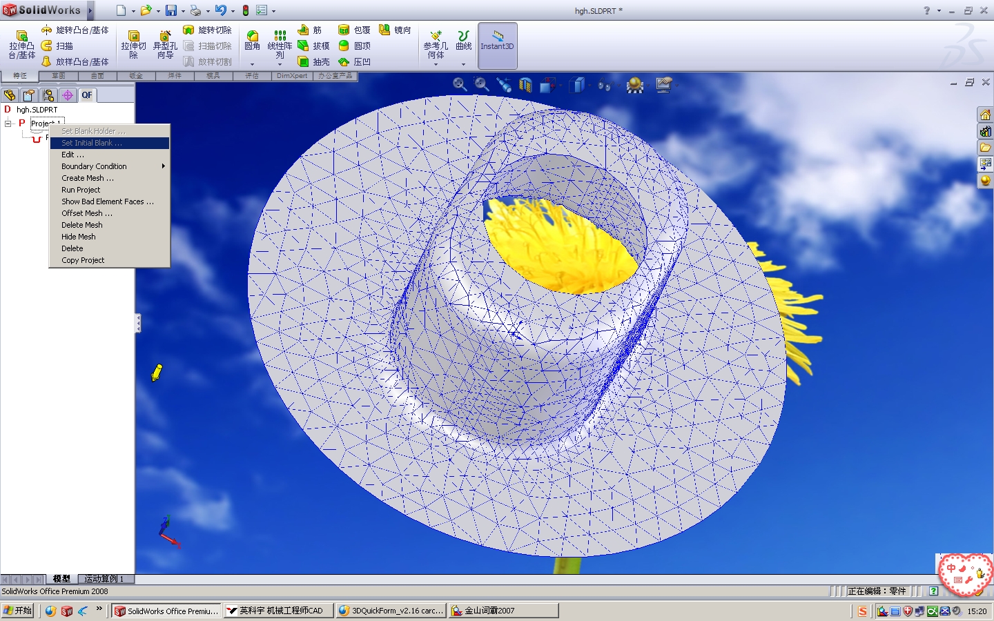
Task: Click the Mirror tool (镜向)
Action: tap(395, 30)
